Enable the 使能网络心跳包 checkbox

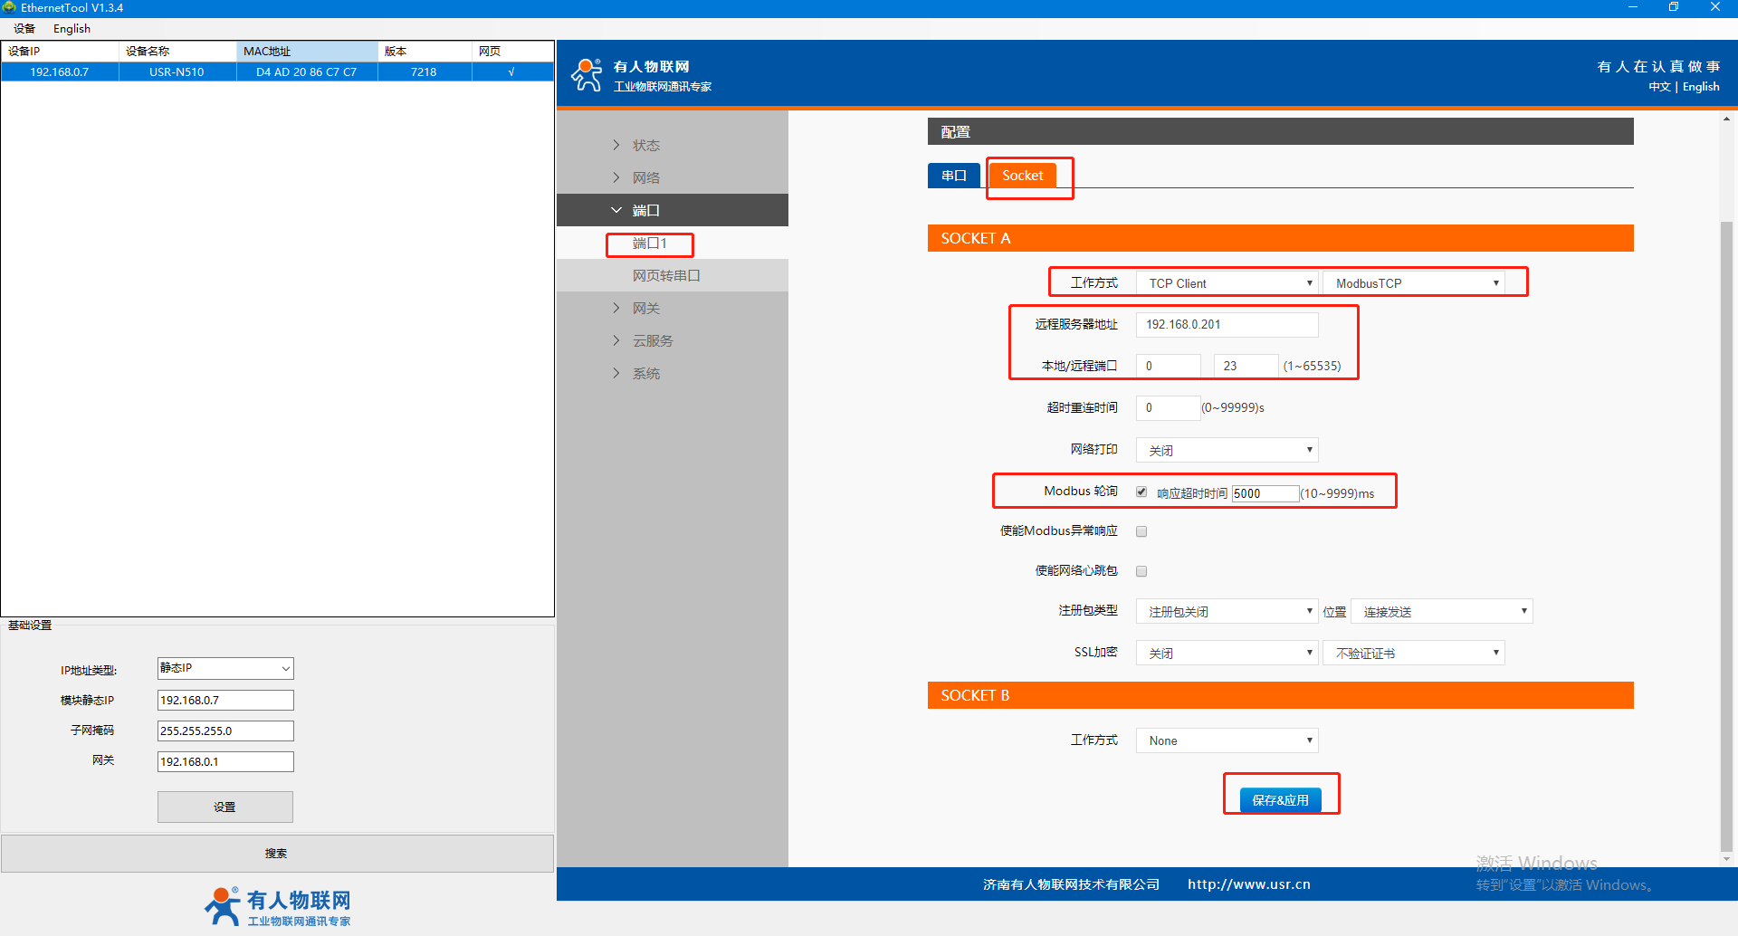(1141, 571)
